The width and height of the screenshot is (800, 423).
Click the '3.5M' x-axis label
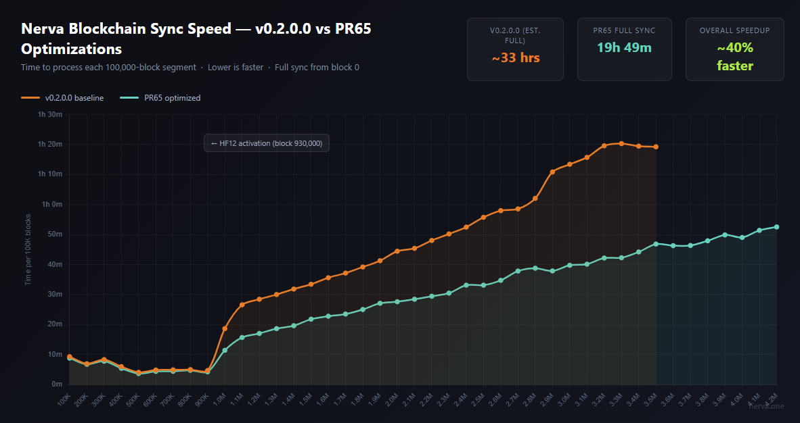click(651, 399)
